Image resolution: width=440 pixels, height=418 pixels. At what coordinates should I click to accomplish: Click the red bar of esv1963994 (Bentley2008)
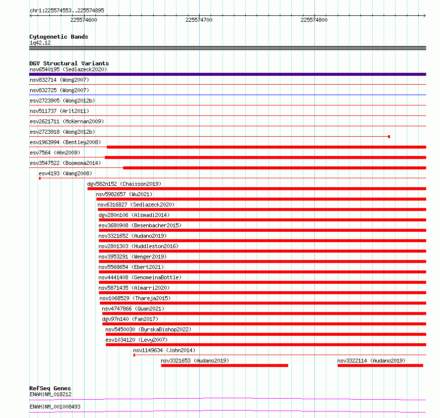[x=266, y=147]
